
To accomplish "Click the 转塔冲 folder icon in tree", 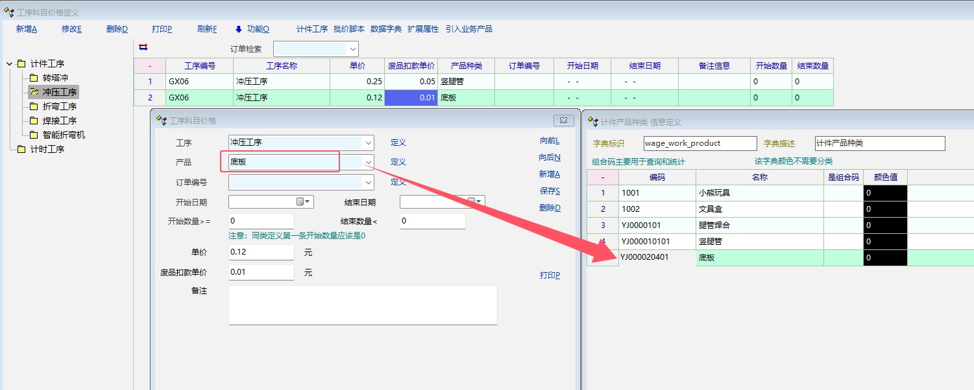I will [x=34, y=78].
